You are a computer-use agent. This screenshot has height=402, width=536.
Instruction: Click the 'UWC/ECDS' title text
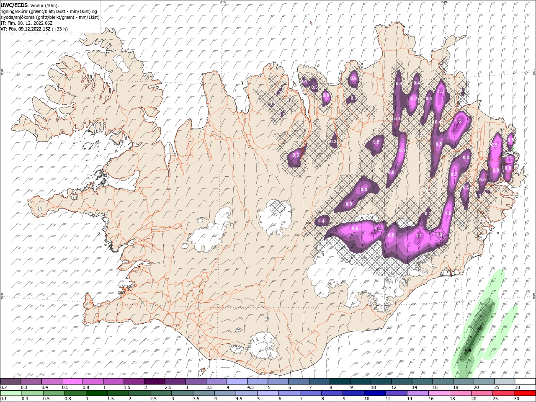14,5
